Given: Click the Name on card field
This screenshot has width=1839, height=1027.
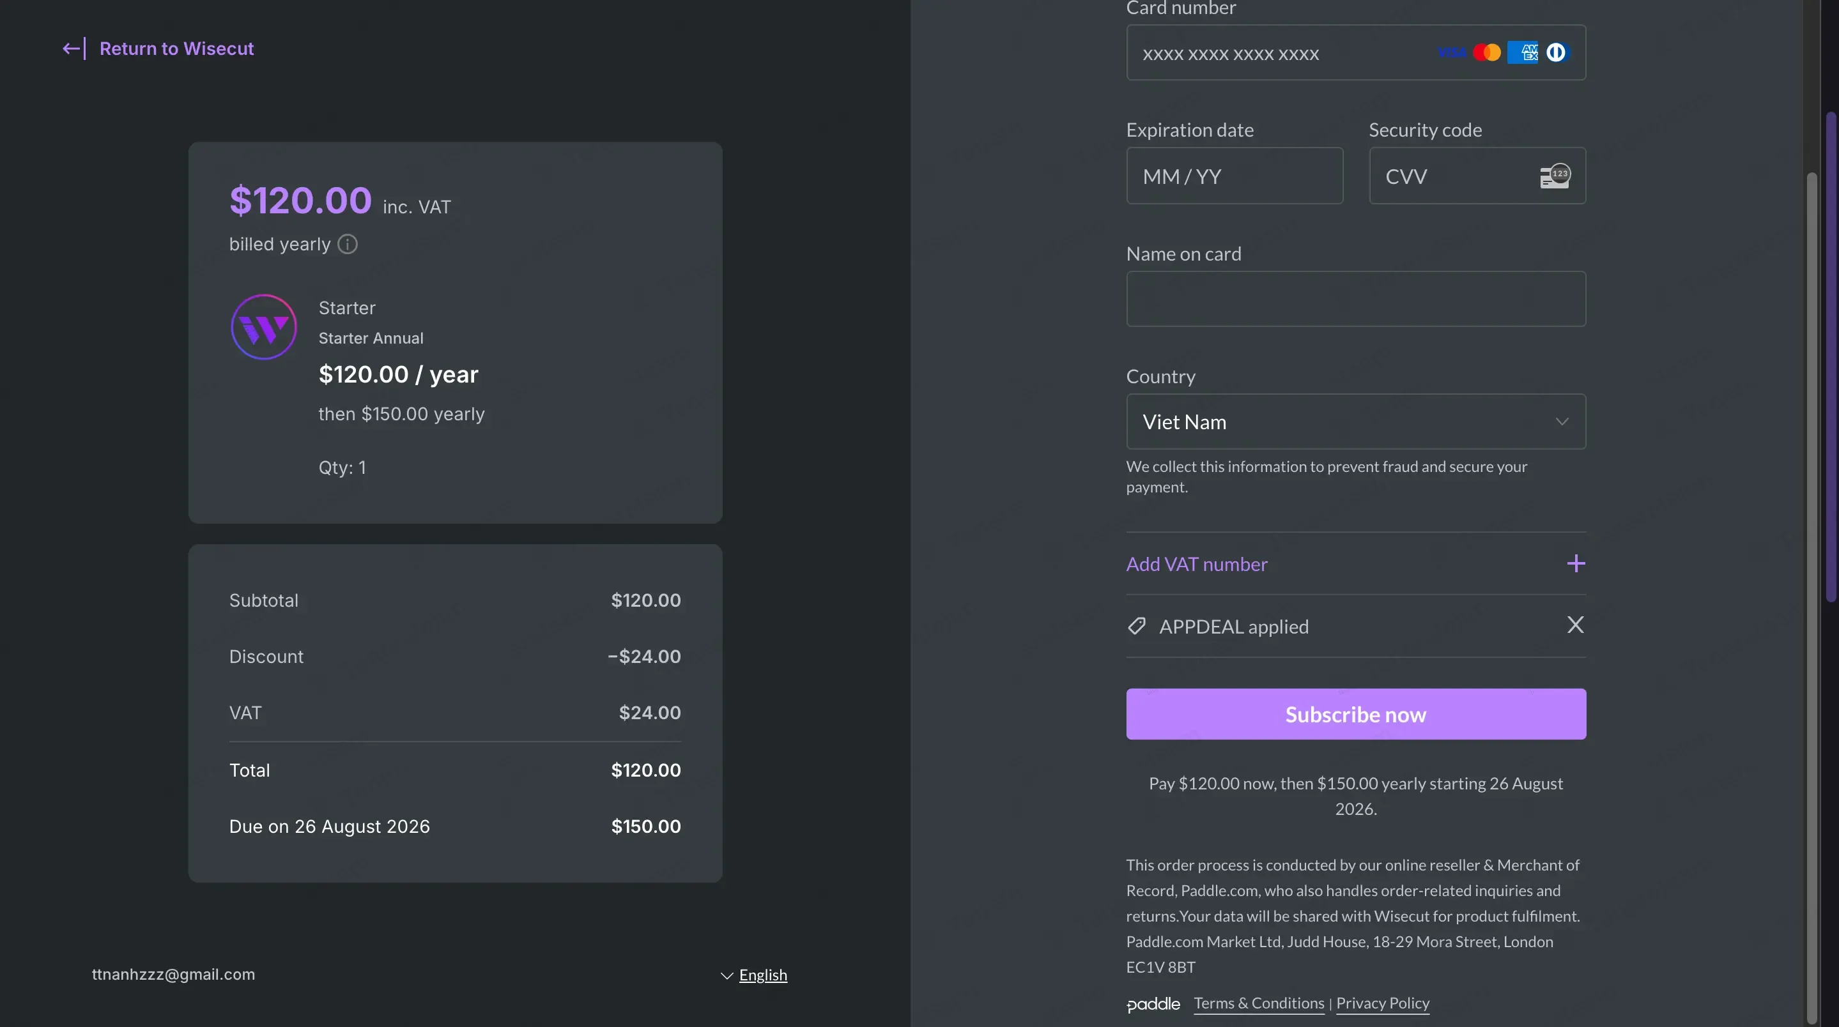Looking at the screenshot, I should pyautogui.click(x=1355, y=299).
